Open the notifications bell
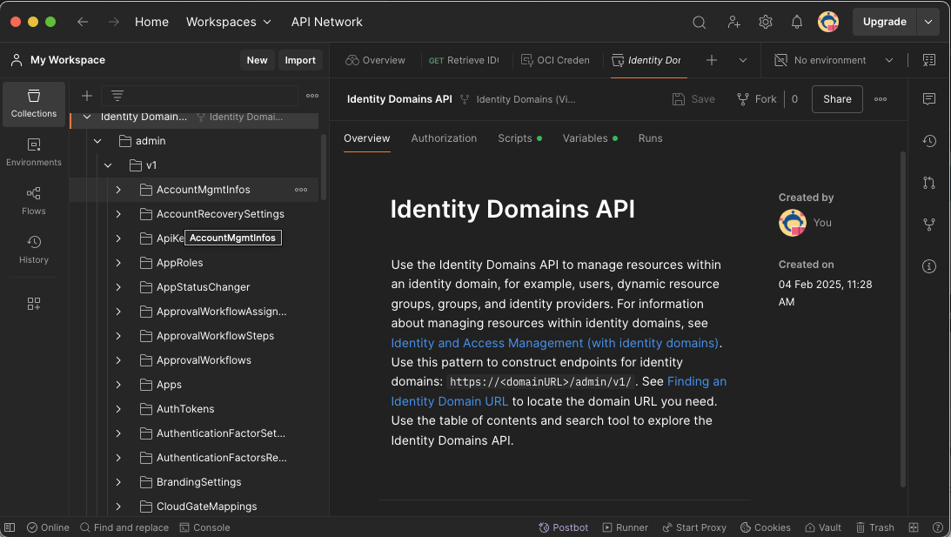The width and height of the screenshot is (951, 537). [x=796, y=22]
